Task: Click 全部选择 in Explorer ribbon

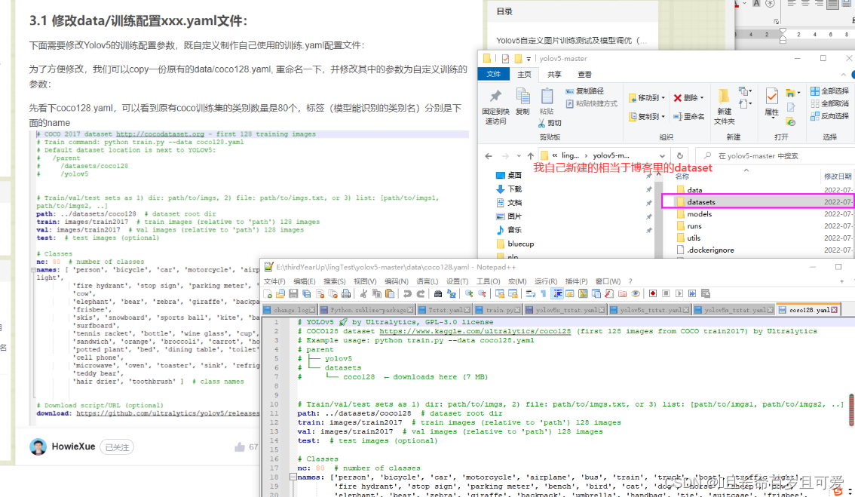Action: click(830, 91)
